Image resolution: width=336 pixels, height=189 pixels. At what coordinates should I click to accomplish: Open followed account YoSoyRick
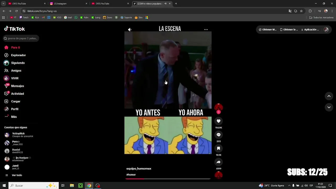click(x=19, y=135)
